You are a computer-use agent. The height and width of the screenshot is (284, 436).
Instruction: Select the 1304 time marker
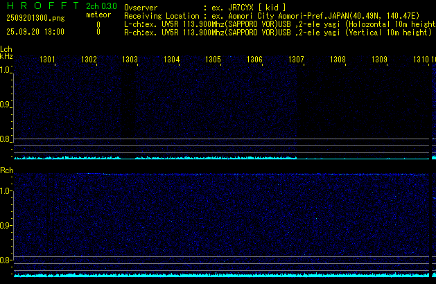coord(172,60)
